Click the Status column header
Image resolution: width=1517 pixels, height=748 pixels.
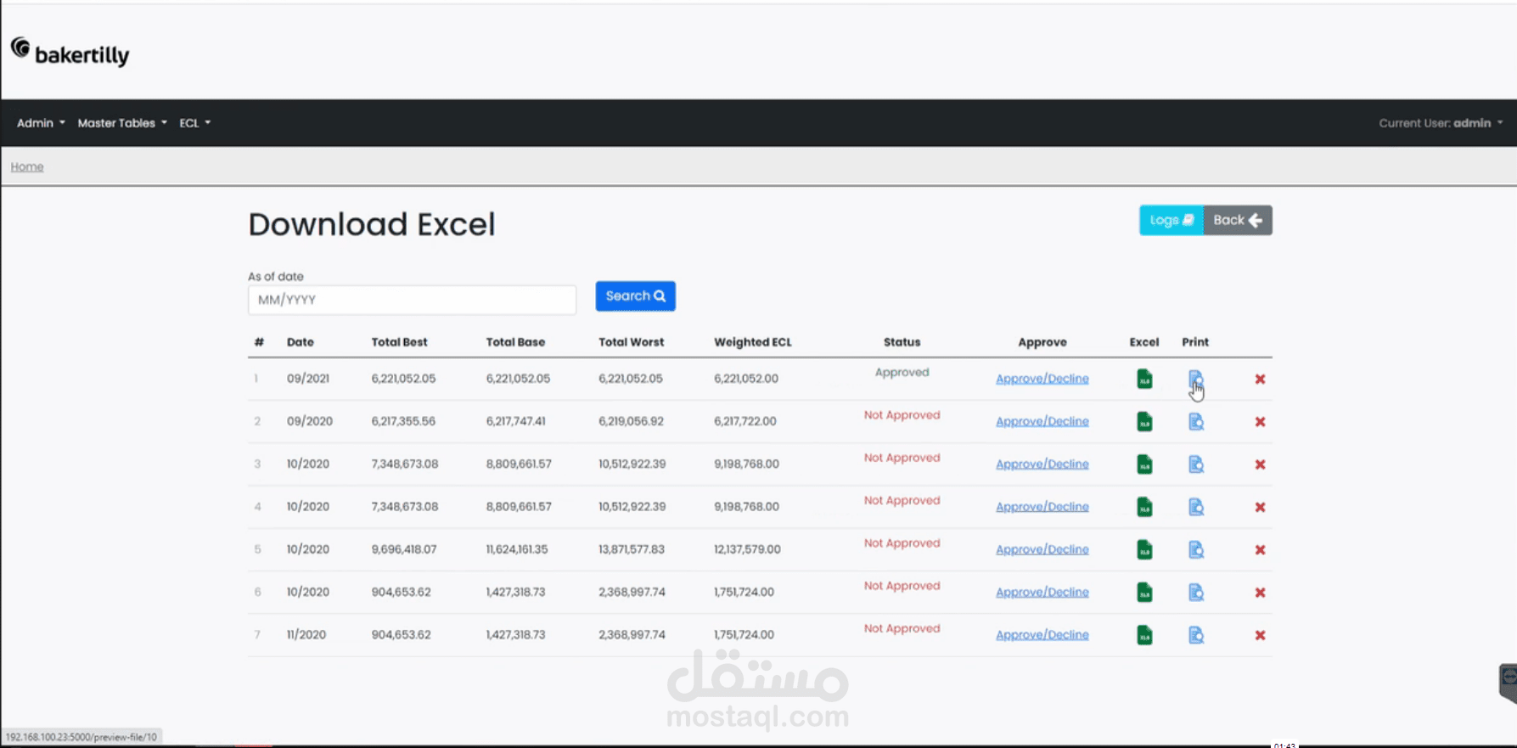point(902,342)
